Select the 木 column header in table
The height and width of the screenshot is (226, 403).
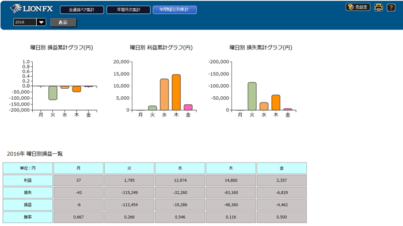click(x=231, y=168)
